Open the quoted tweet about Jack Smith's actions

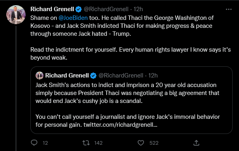point(131,100)
